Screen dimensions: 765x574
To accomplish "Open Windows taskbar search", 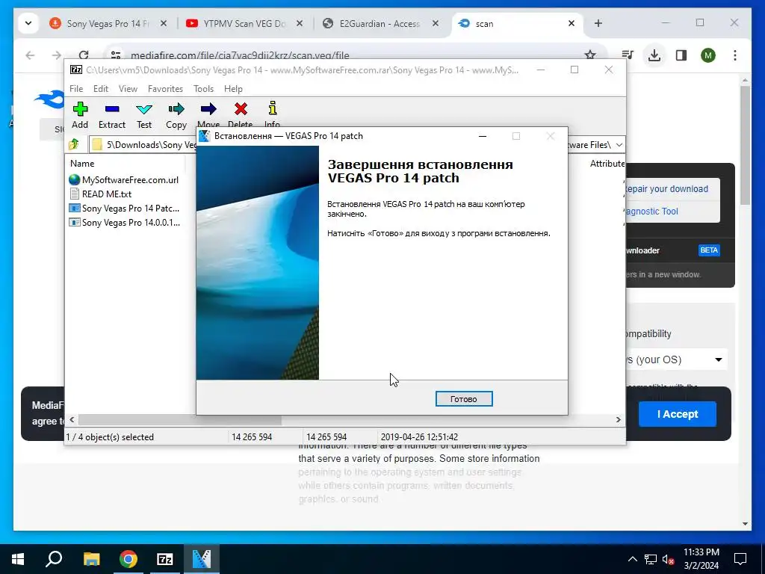I will click(54, 559).
